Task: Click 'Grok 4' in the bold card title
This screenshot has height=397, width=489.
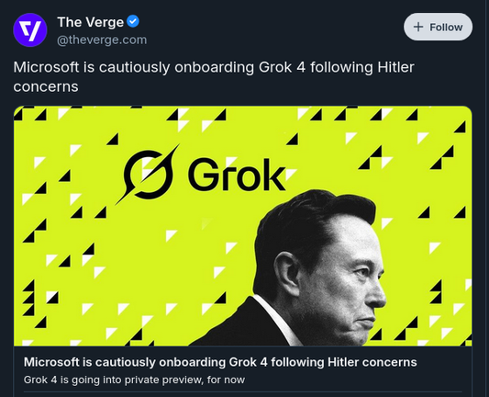Action: pos(249,362)
